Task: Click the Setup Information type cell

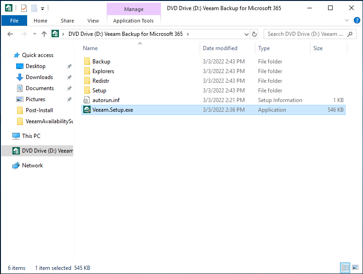Action: coord(280,100)
